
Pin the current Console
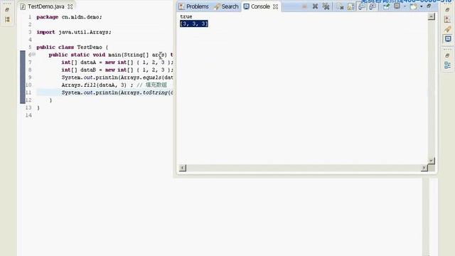pos(386,6)
